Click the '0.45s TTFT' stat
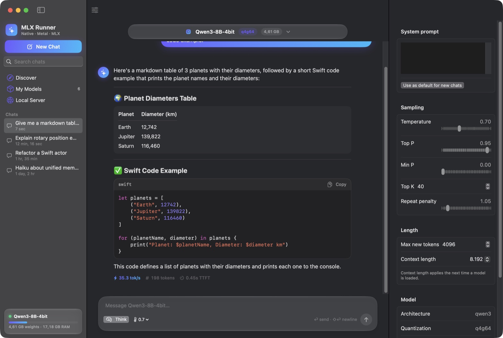 (195, 278)
